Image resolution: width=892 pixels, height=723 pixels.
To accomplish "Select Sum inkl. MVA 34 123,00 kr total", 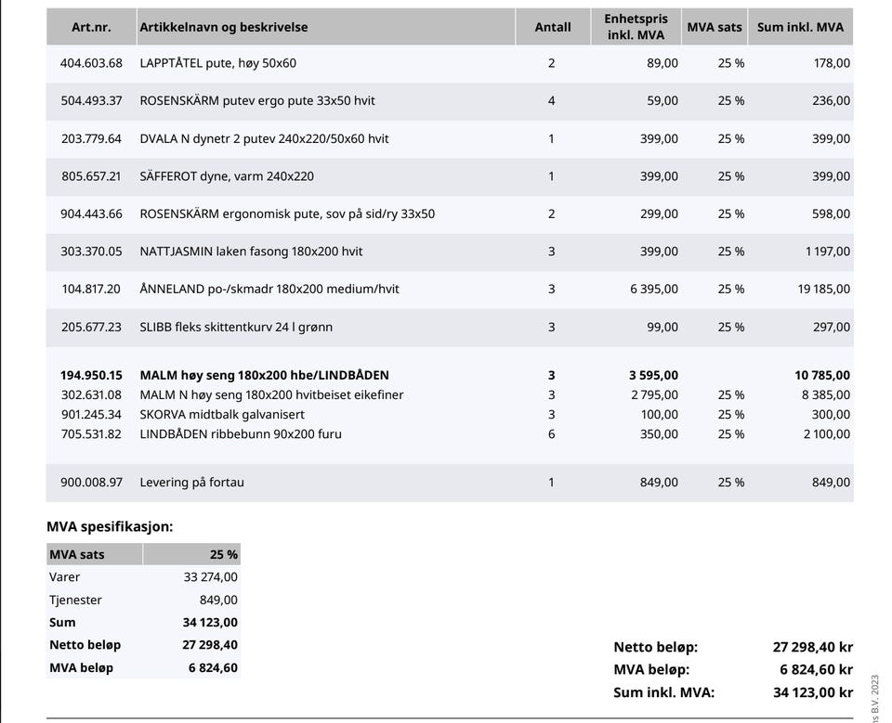I will (x=813, y=692).
